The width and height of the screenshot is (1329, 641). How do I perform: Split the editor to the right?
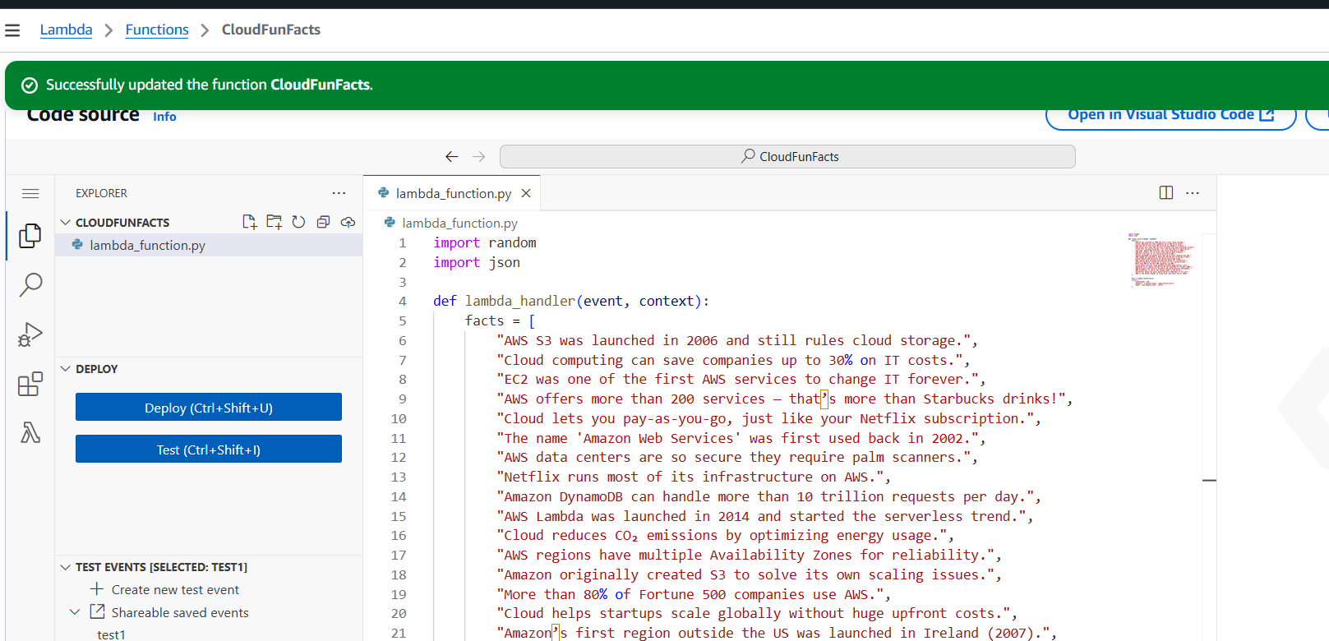tap(1166, 192)
